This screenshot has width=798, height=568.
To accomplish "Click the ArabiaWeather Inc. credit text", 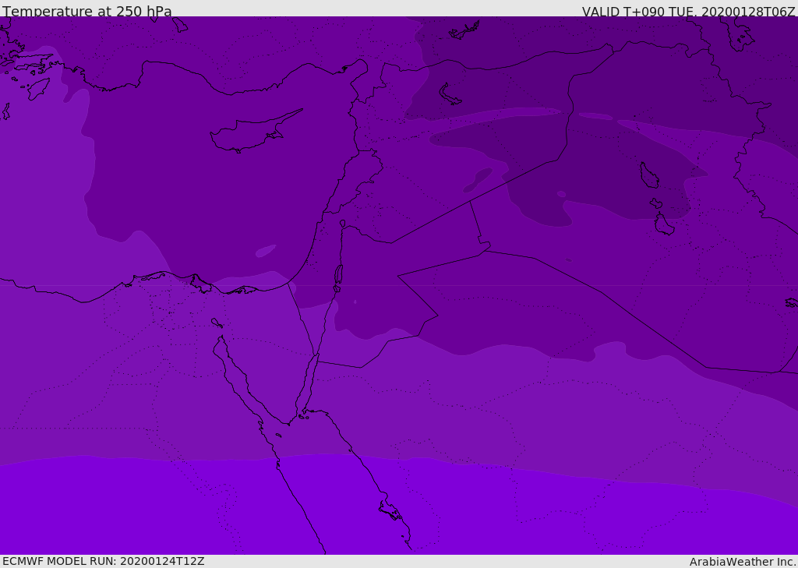I will (x=742, y=562).
